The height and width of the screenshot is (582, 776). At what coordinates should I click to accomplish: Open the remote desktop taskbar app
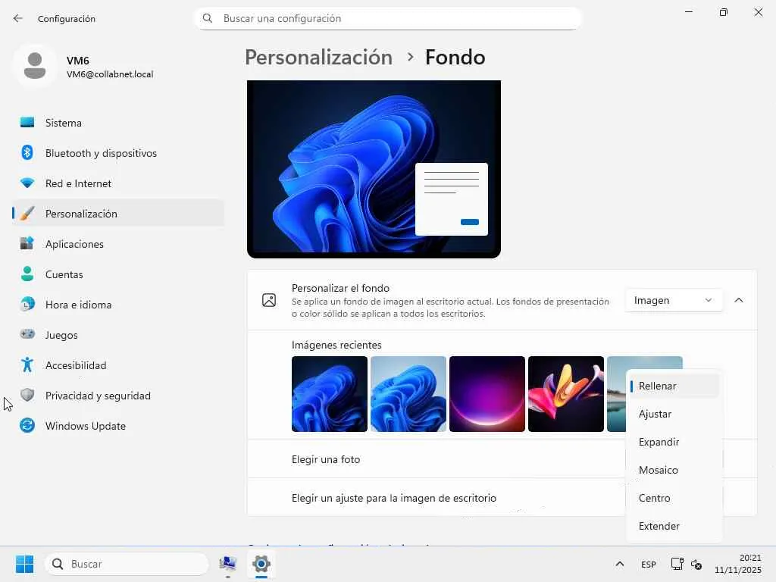[227, 564]
